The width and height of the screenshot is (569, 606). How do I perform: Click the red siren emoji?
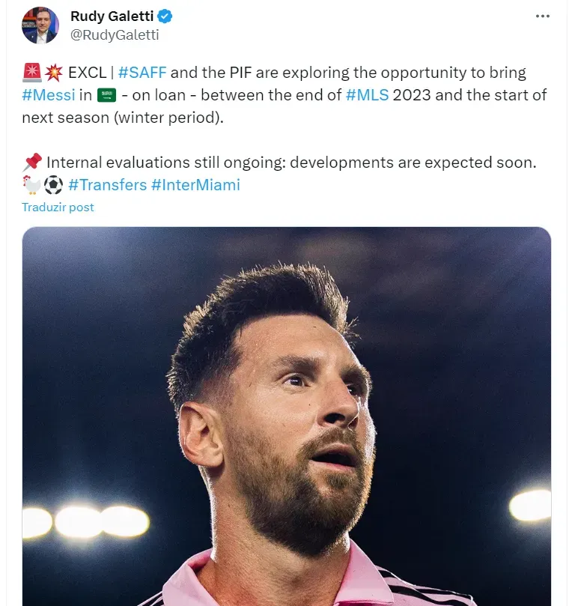[x=31, y=73]
